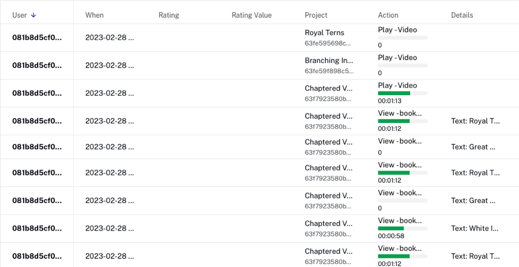The width and height of the screenshot is (519, 267).
Task: Sort by the User column header
Action: coord(20,15)
